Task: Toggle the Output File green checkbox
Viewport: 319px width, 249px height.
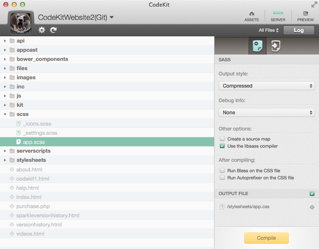Action: [312, 194]
